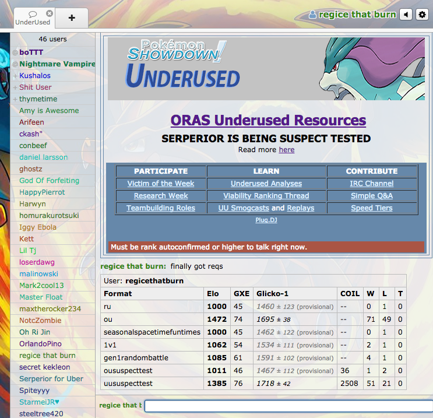Open the Plug.DJ link

coord(266,220)
